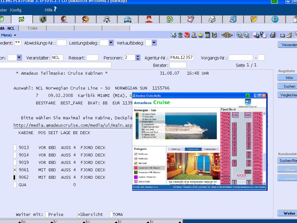Open the money payment module icon

170,19
